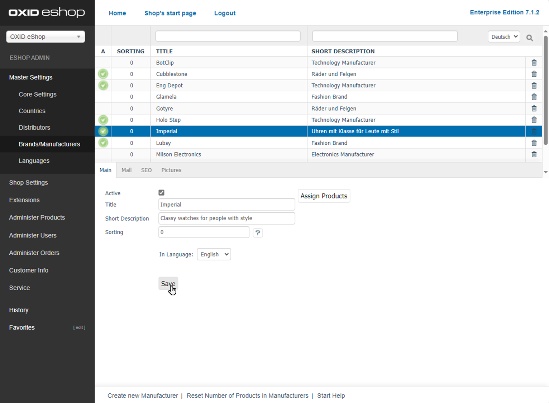Open Countries in sidebar

pyautogui.click(x=32, y=111)
